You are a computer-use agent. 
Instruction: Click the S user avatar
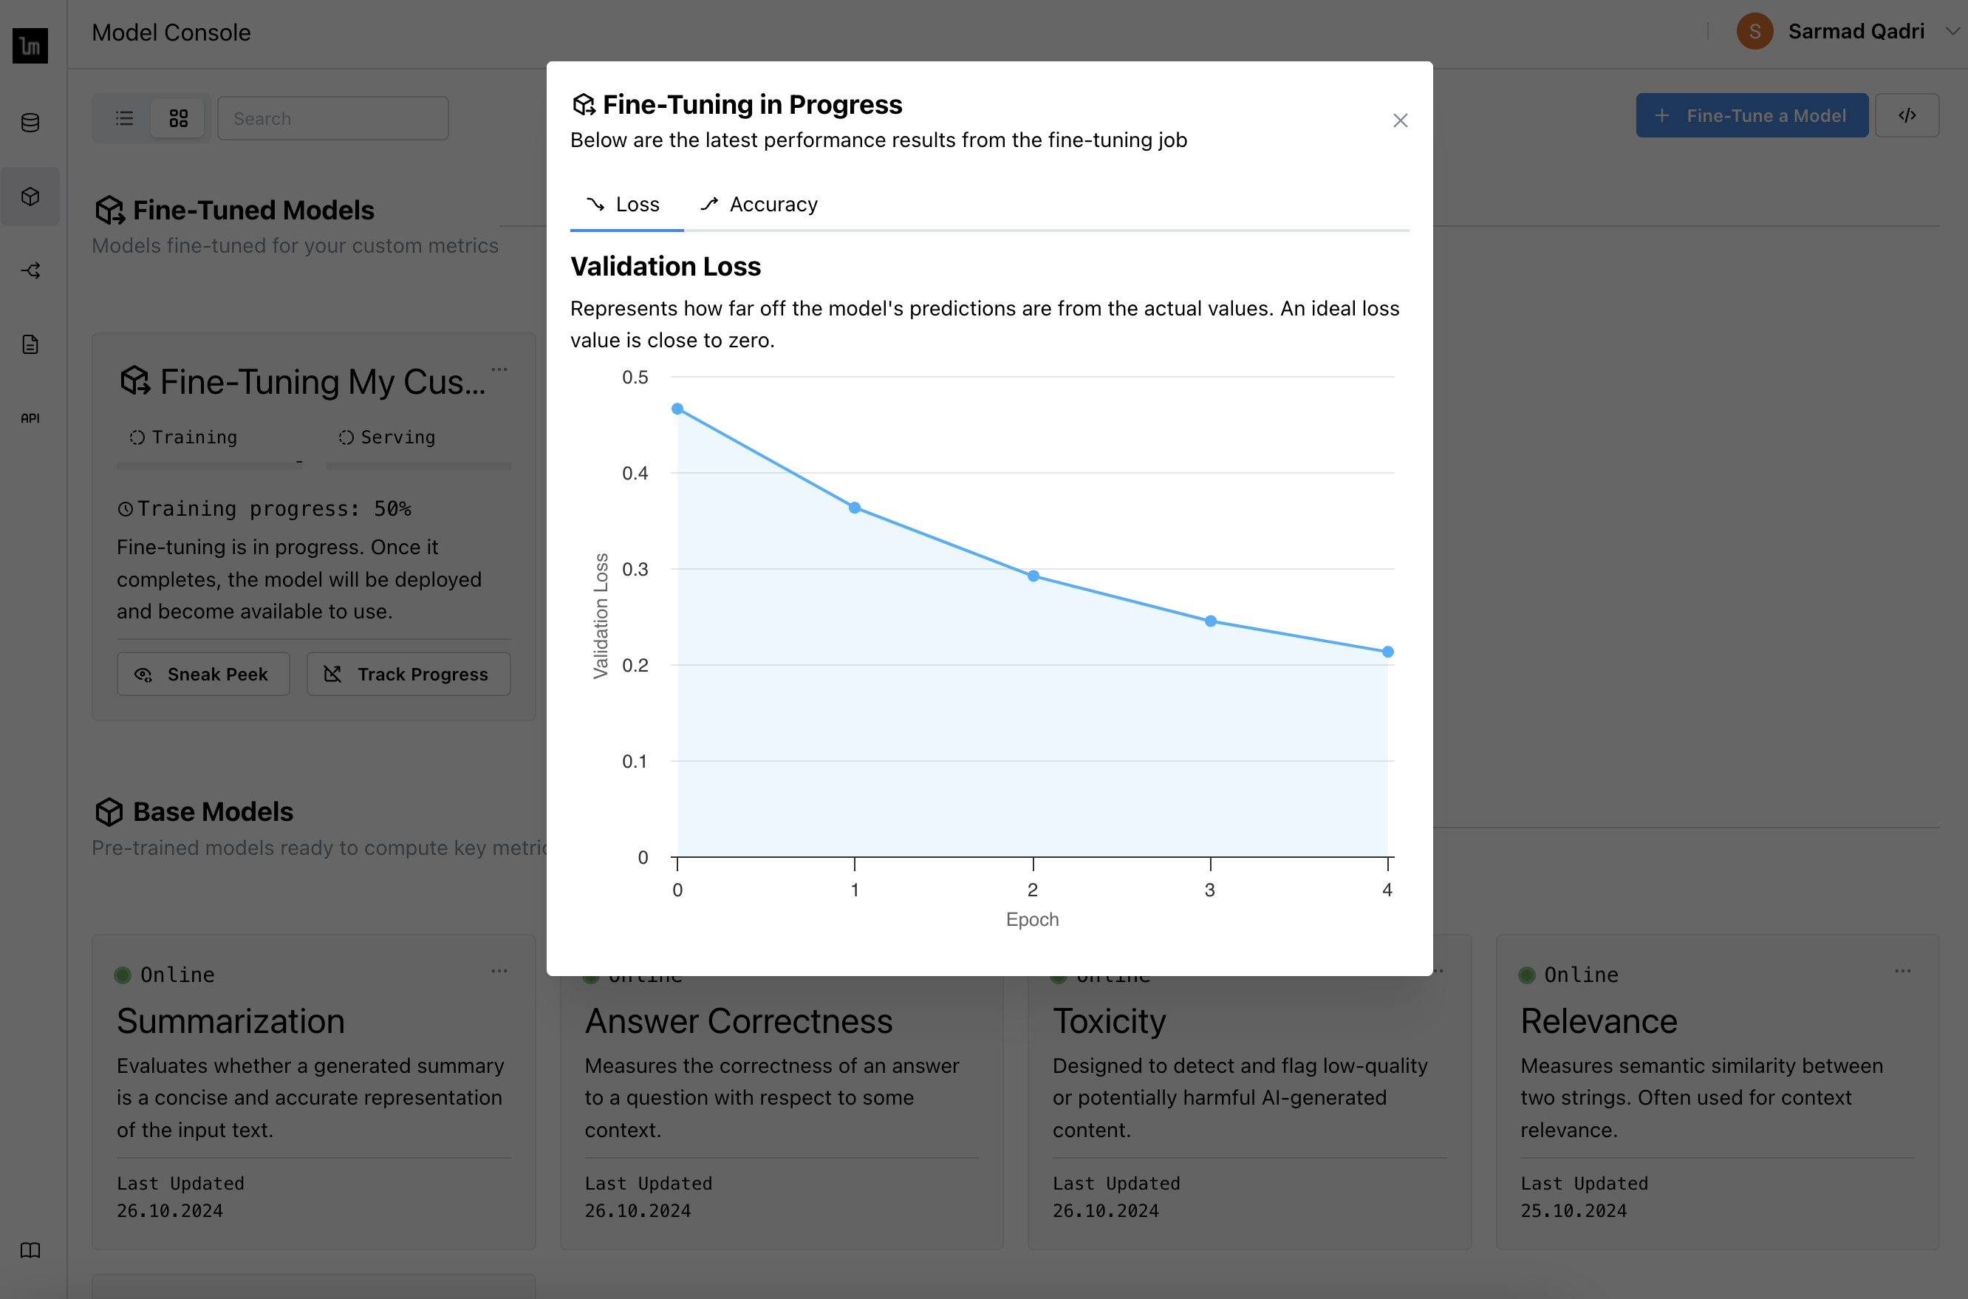click(1755, 32)
